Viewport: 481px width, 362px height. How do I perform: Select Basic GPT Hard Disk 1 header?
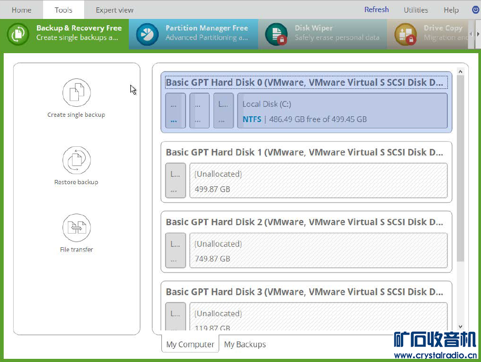pos(304,152)
